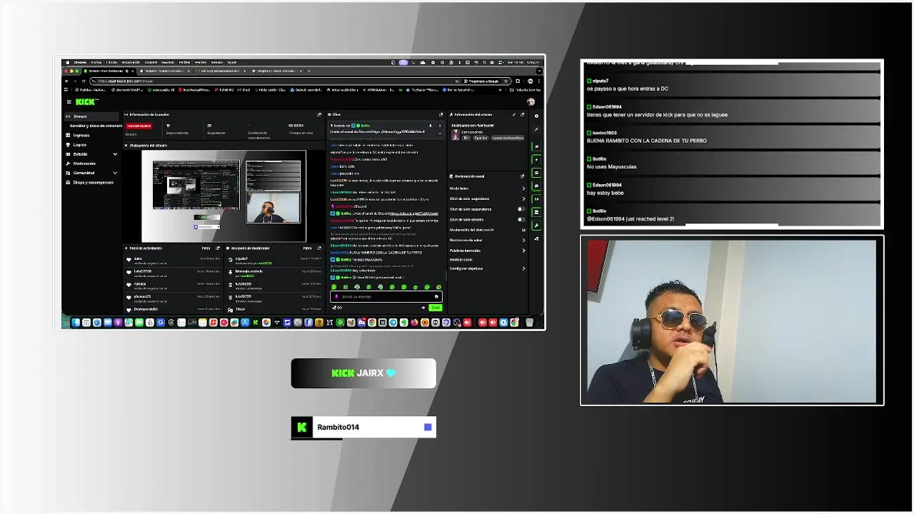Viewport: 914px width, 514px height.
Task: Collapse the pinned message chevron
Action: point(440,133)
